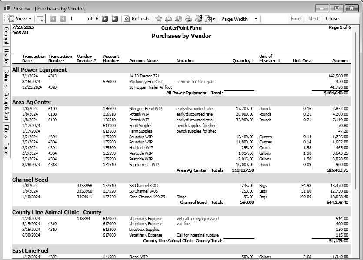The image size is (363, 260).
Task: Click the vertical scrollbar of report preview
Action: [x=357, y=130]
